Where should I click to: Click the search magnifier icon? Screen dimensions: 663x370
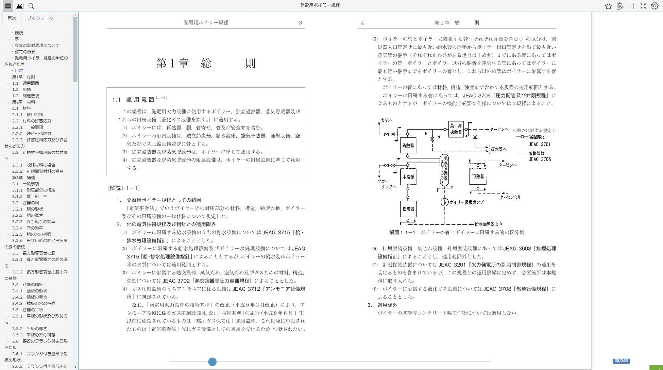pyautogui.click(x=31, y=6)
